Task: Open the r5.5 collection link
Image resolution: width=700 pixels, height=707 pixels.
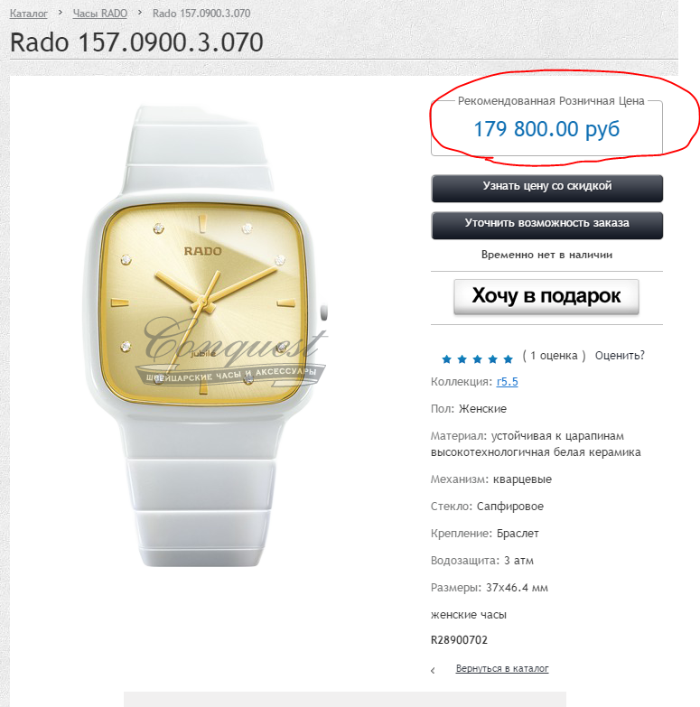Action: point(507,382)
